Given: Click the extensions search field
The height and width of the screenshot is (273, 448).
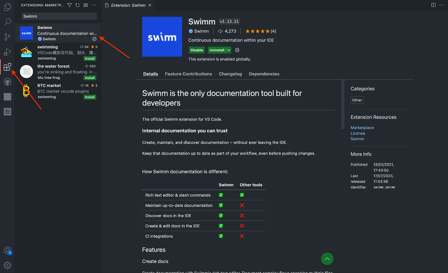Looking at the screenshot, I should pos(59,16).
